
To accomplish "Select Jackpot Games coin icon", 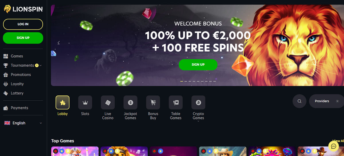I will 130,102.
